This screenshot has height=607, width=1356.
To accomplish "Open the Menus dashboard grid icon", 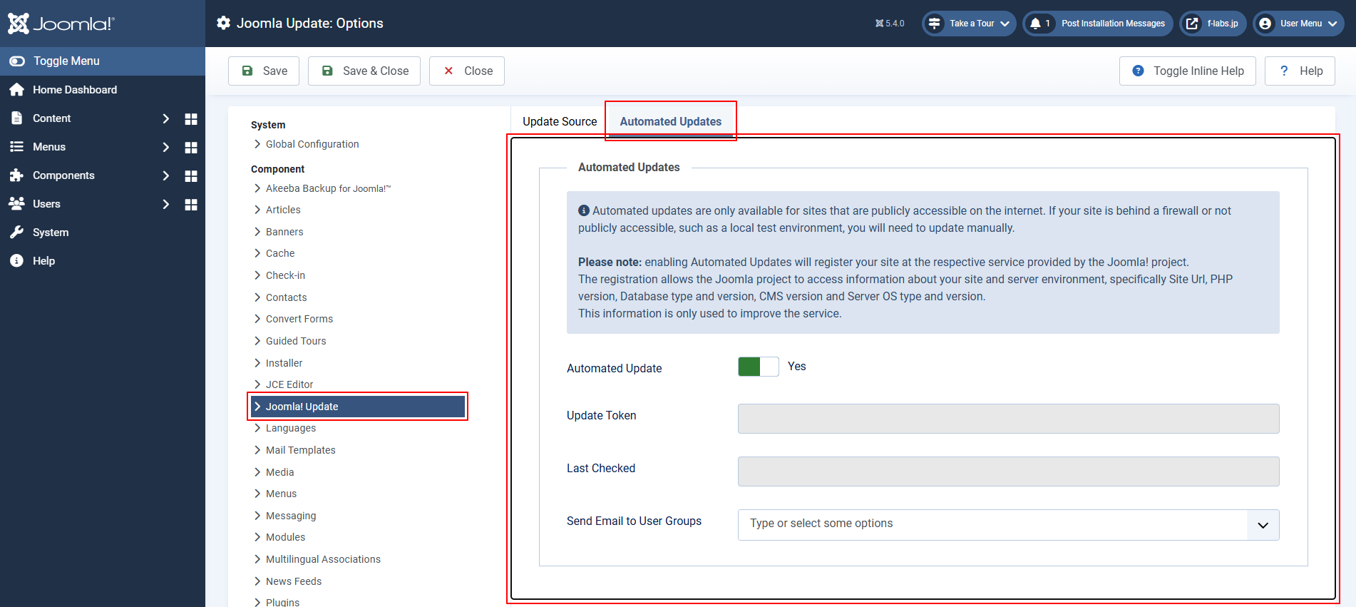I will [190, 147].
